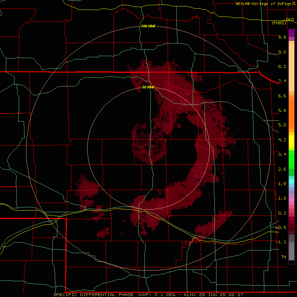Select the purple band atop the color scale
The image size is (297, 297).
coord(291,33)
